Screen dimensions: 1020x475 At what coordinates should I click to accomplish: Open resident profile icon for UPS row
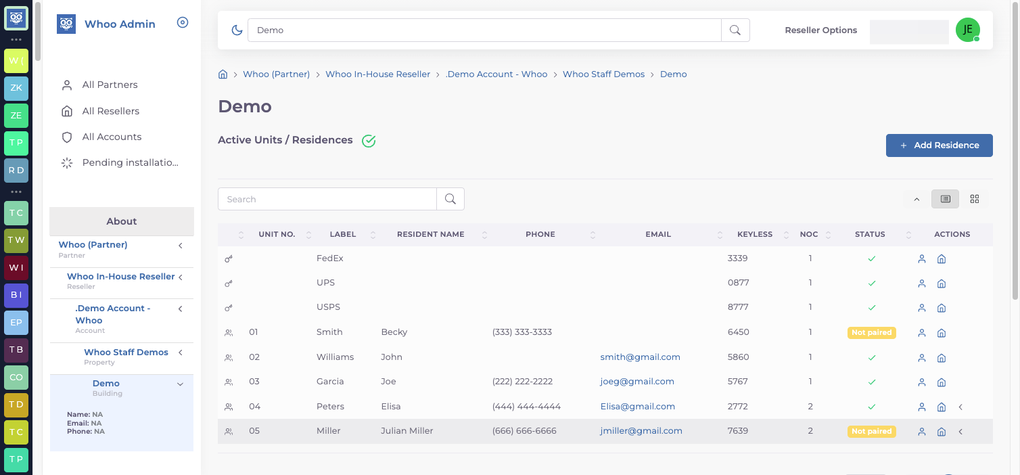point(921,284)
